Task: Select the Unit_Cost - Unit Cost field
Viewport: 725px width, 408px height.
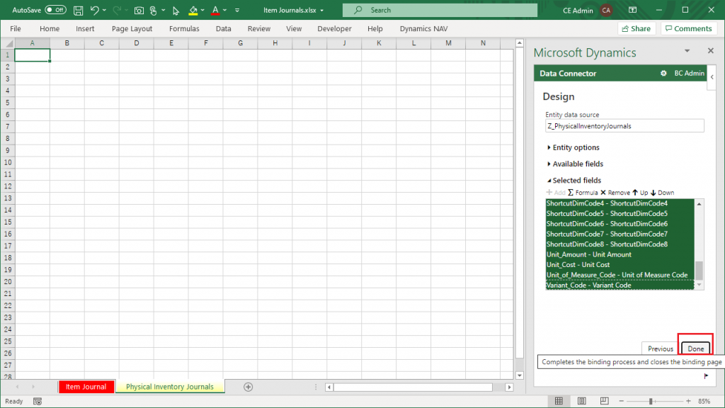Action: [x=620, y=265]
